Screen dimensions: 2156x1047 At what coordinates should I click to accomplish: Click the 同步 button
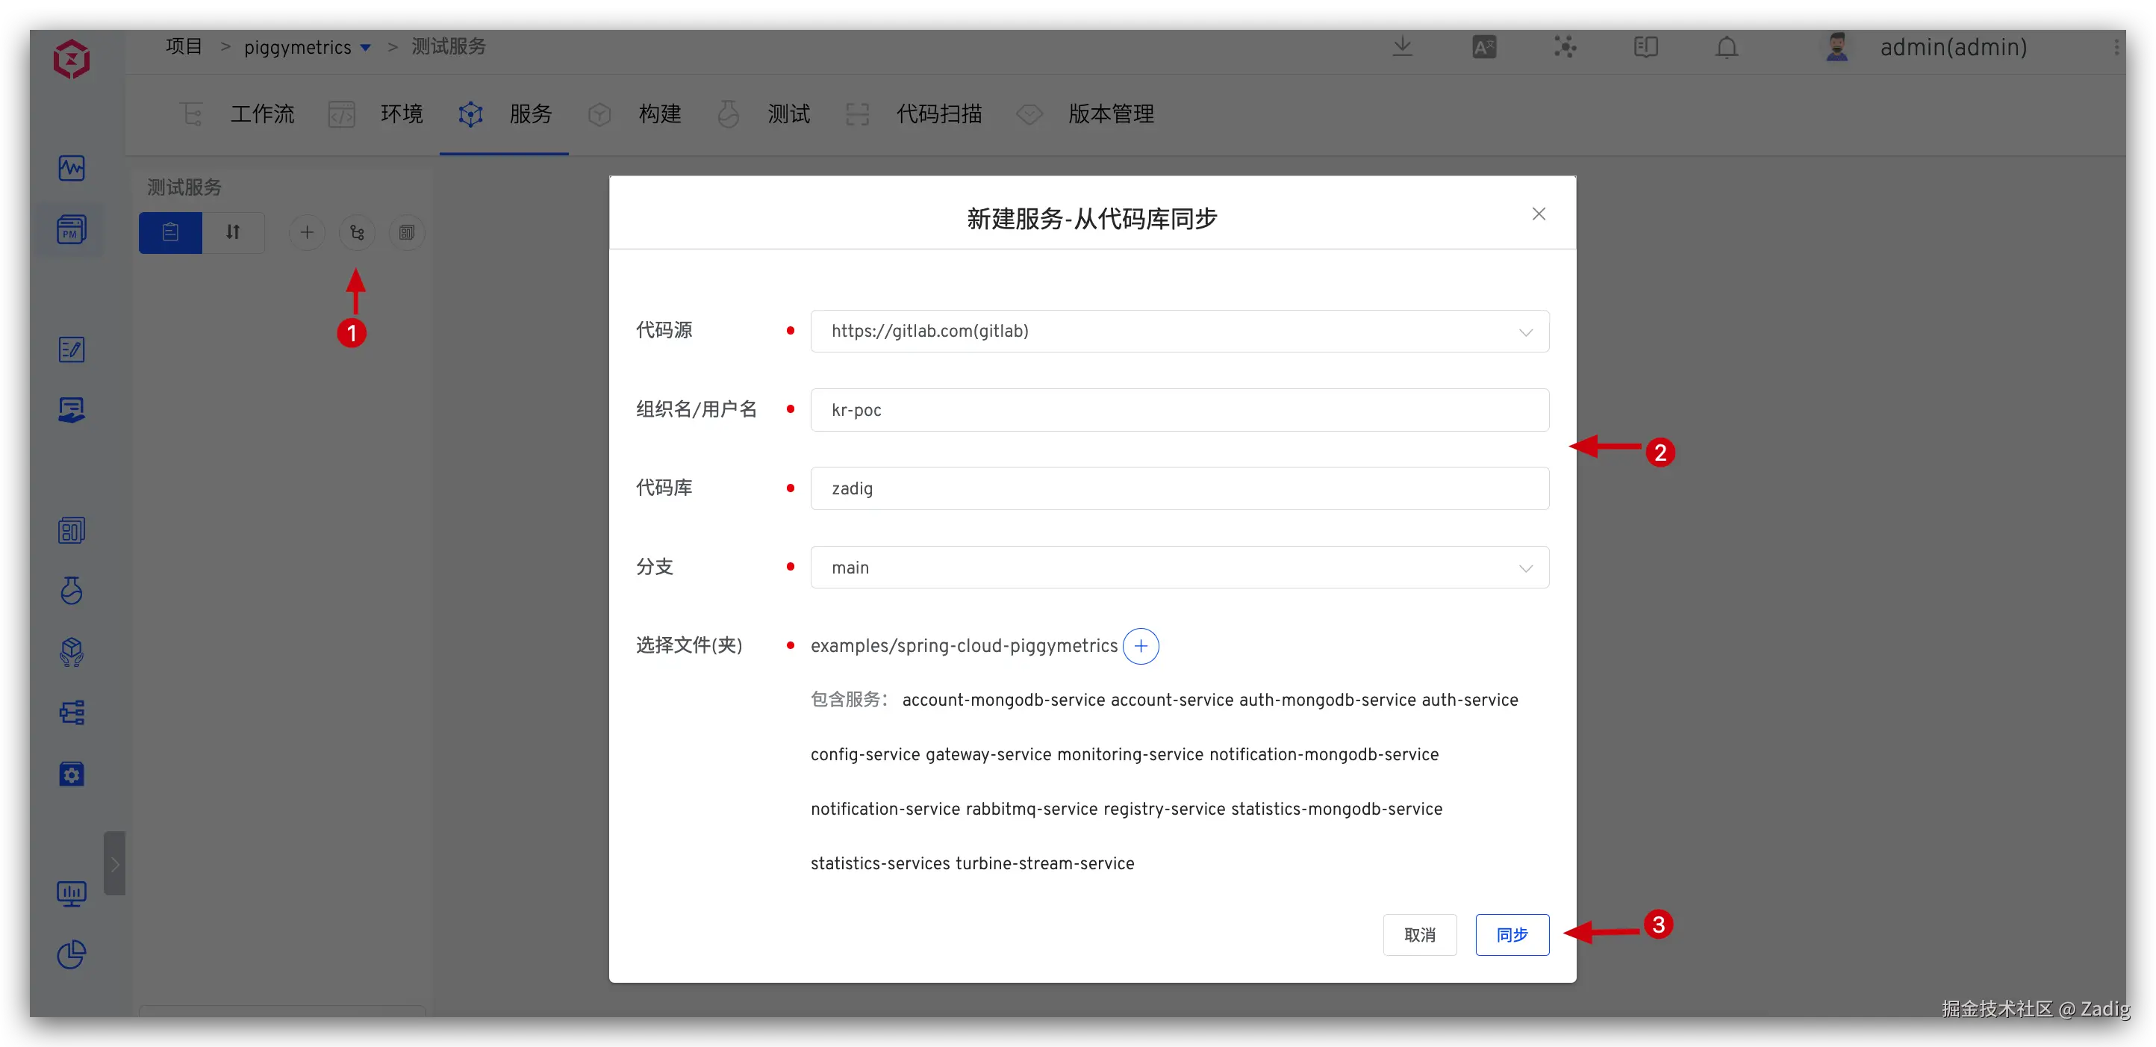[1512, 935]
